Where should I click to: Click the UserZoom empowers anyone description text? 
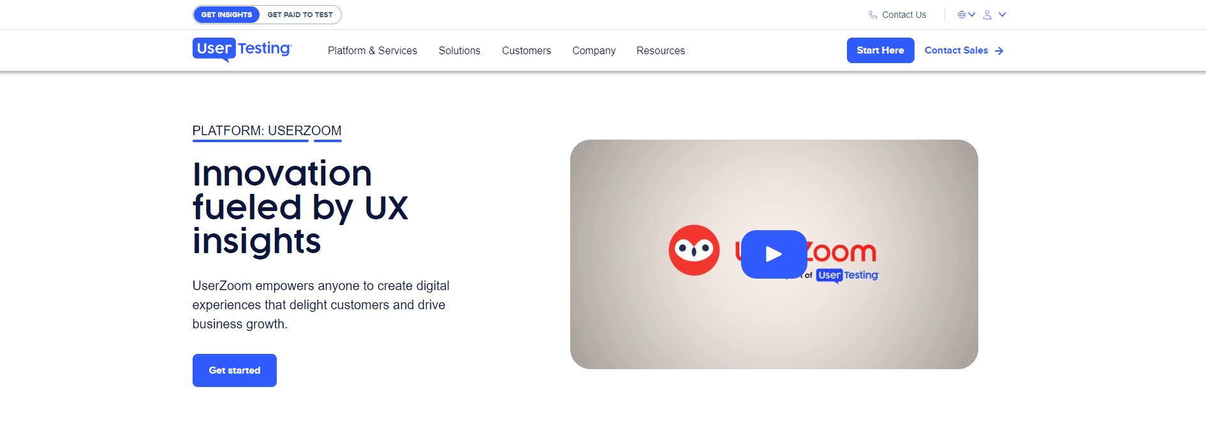click(321, 305)
